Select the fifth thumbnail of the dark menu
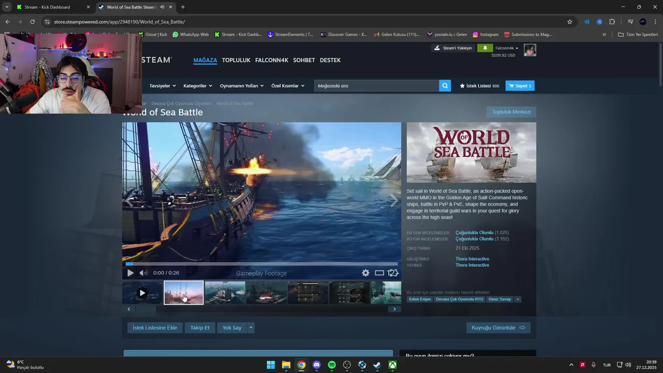The height and width of the screenshot is (373, 663). point(308,293)
